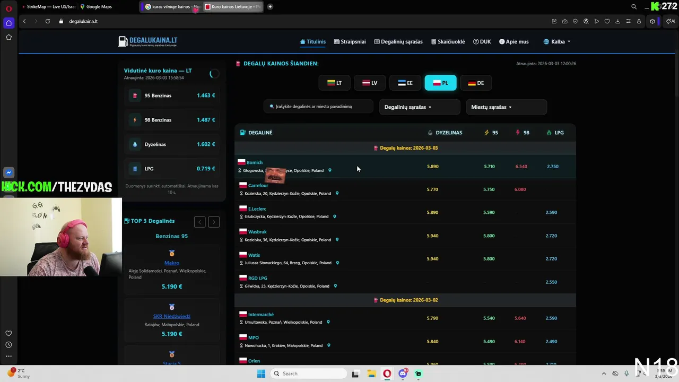This screenshot has height=382, width=679.
Task: Show map pin for Wasbruk station
Action: point(337,240)
